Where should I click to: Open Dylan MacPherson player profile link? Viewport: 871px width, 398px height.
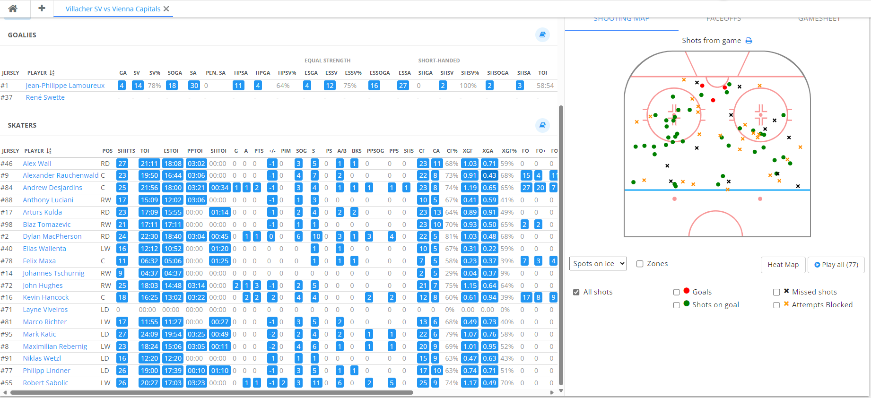point(52,236)
